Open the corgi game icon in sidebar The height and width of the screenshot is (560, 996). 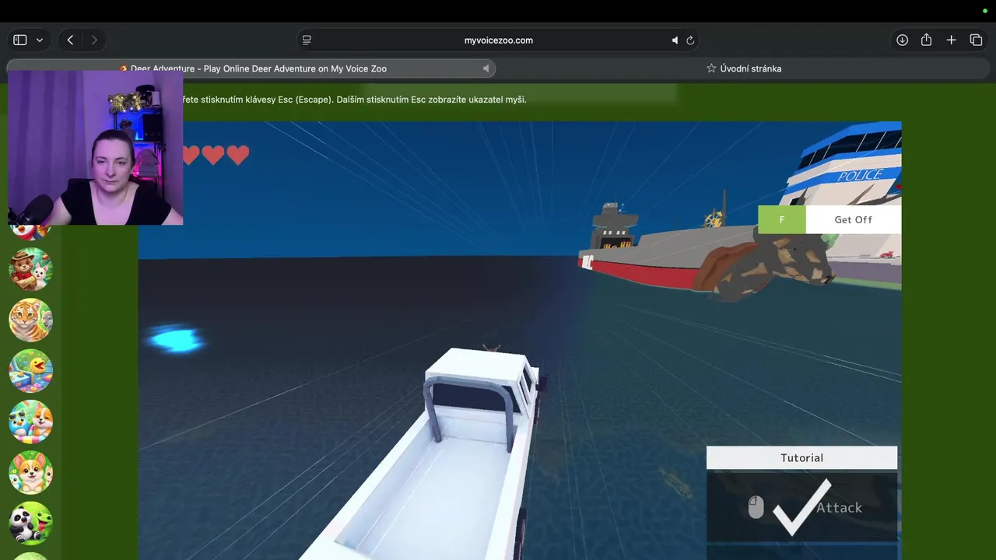30,472
